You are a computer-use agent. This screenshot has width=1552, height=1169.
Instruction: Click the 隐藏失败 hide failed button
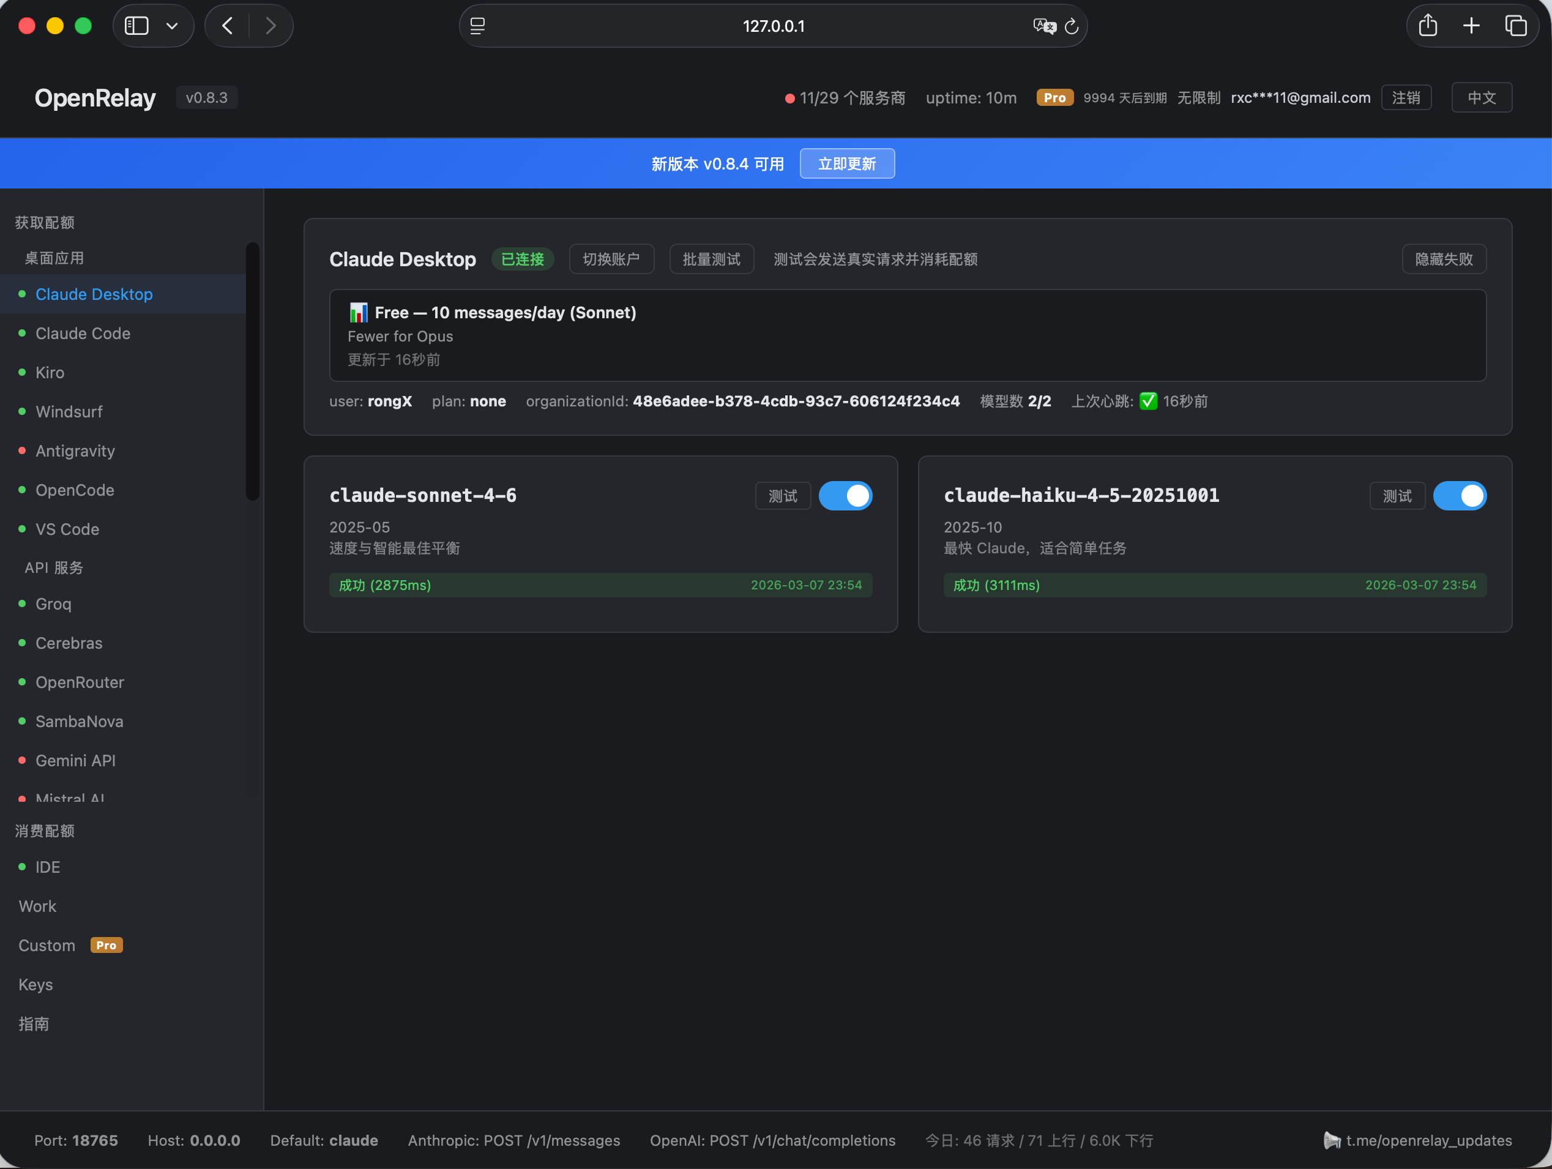pyautogui.click(x=1444, y=259)
